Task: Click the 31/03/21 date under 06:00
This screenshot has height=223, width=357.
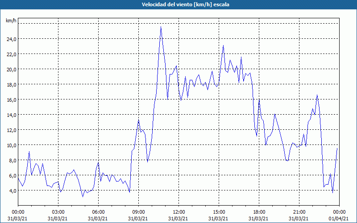Action: click(x=98, y=219)
